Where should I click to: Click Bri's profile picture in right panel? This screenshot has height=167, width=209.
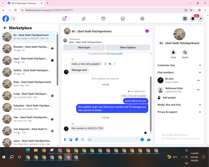[179, 34]
